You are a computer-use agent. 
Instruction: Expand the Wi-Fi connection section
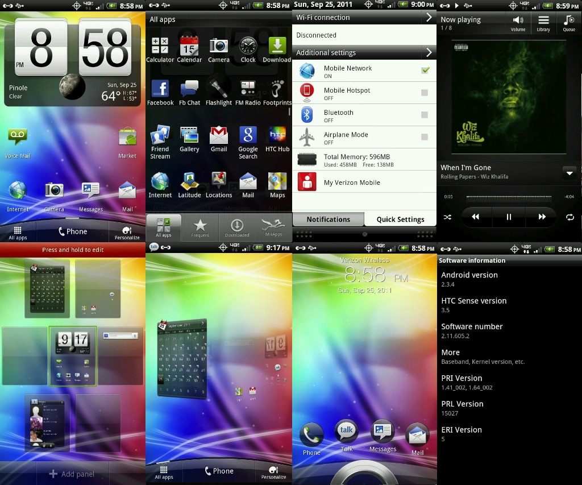pyautogui.click(x=364, y=18)
